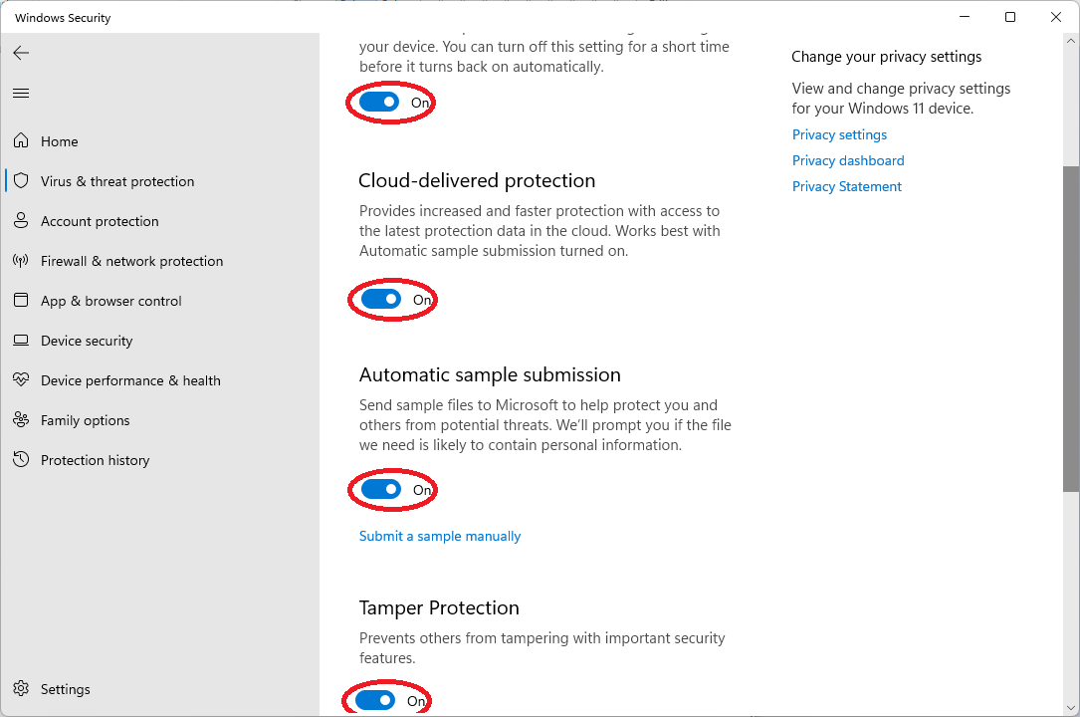1080x717 pixels.
Task: Click the scrollbar down arrow
Action: point(1070,707)
